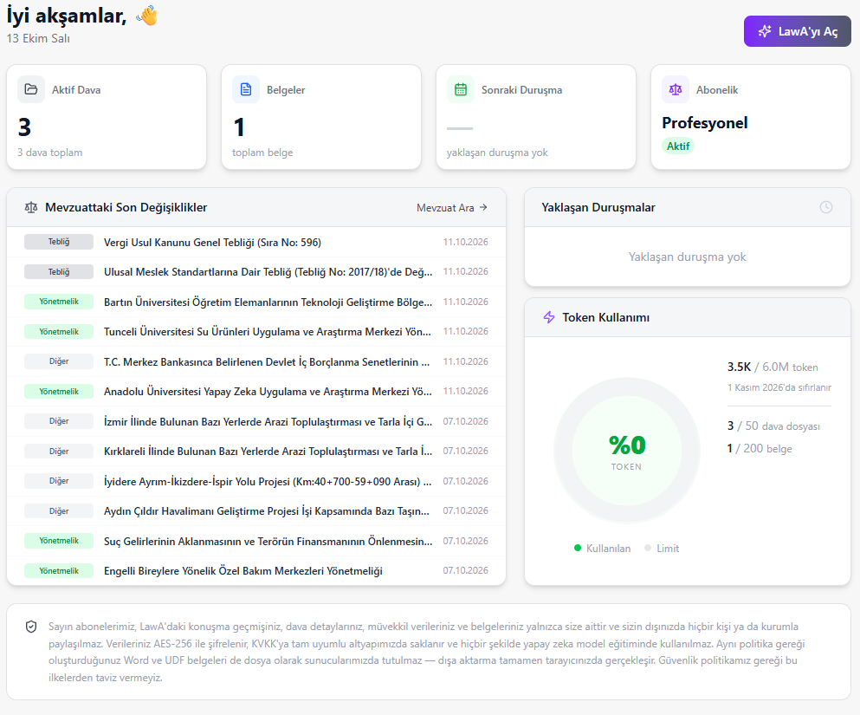This screenshot has width=860, height=715.
Task: Click the calendar icon in Sonraki Duruşma card
Action: click(461, 89)
